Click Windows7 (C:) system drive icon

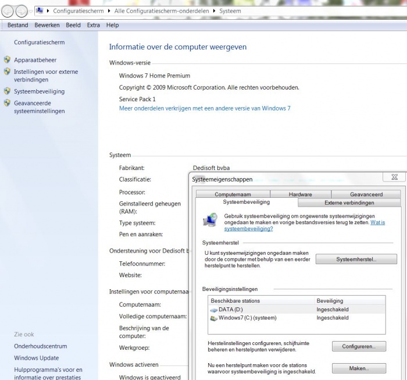click(x=213, y=318)
